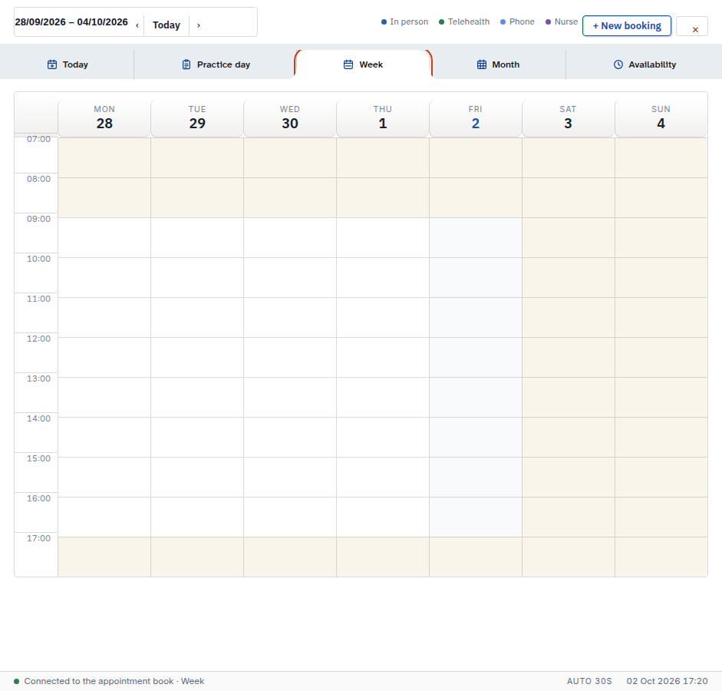This screenshot has height=691, width=722.
Task: Click the calendar icon on the Today tab
Action: pos(52,64)
